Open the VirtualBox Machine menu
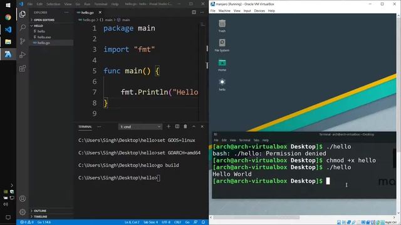This screenshot has height=225, width=401. point(224,11)
